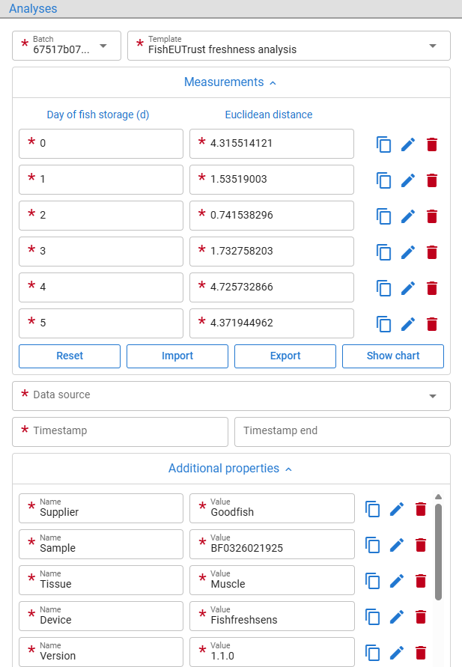Delete the Sample property row

421,545
